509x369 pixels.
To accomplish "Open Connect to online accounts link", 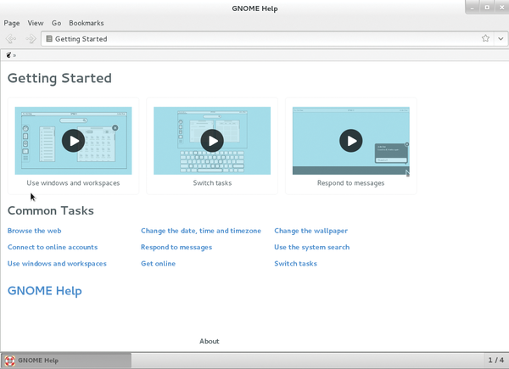I will coord(53,248).
